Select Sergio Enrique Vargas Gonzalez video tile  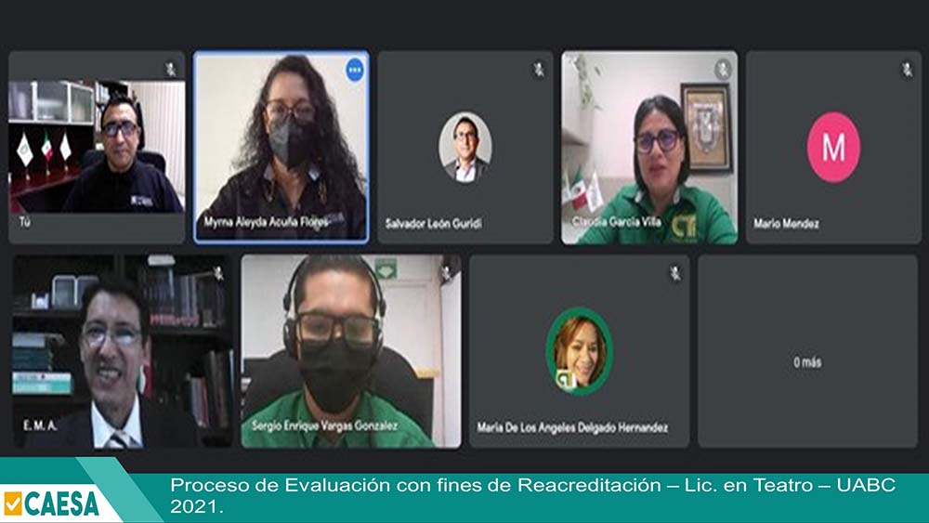[351, 351]
